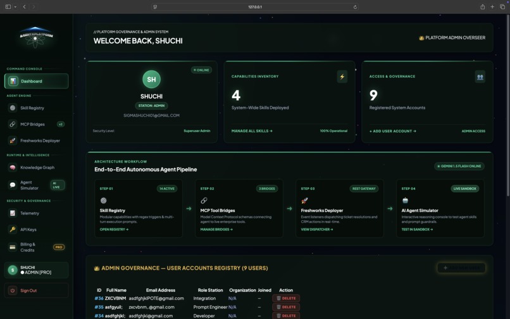Click SIGMASHUCHI01@GMAIL.COM email text
Viewport: 510px width, 319px height.
pyautogui.click(x=151, y=115)
